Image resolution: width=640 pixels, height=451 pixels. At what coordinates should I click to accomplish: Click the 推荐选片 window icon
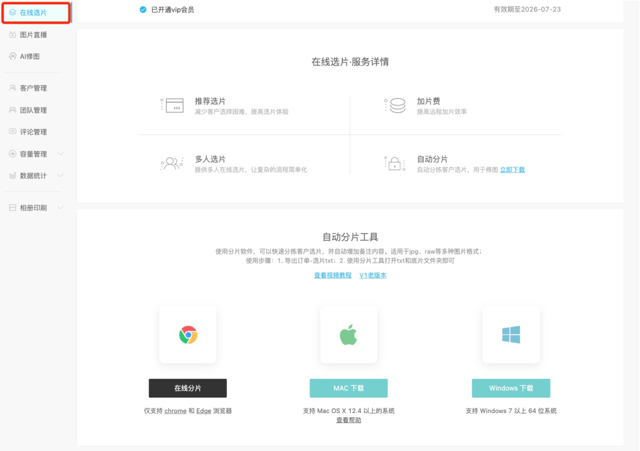coord(172,105)
